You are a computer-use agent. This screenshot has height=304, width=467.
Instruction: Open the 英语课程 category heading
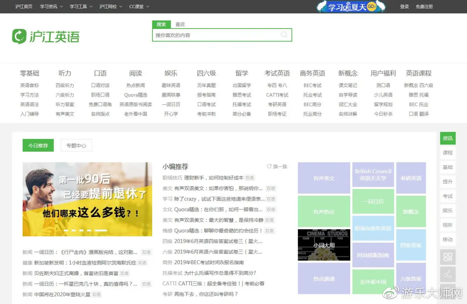click(x=419, y=73)
